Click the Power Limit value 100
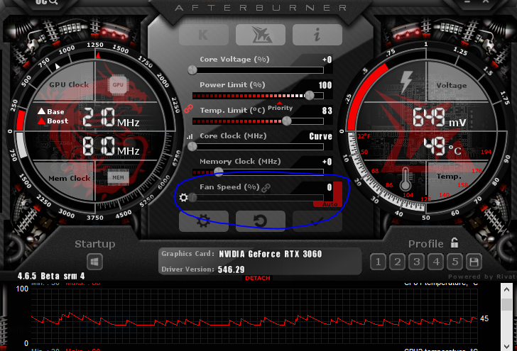517x351 pixels. pyautogui.click(x=325, y=85)
